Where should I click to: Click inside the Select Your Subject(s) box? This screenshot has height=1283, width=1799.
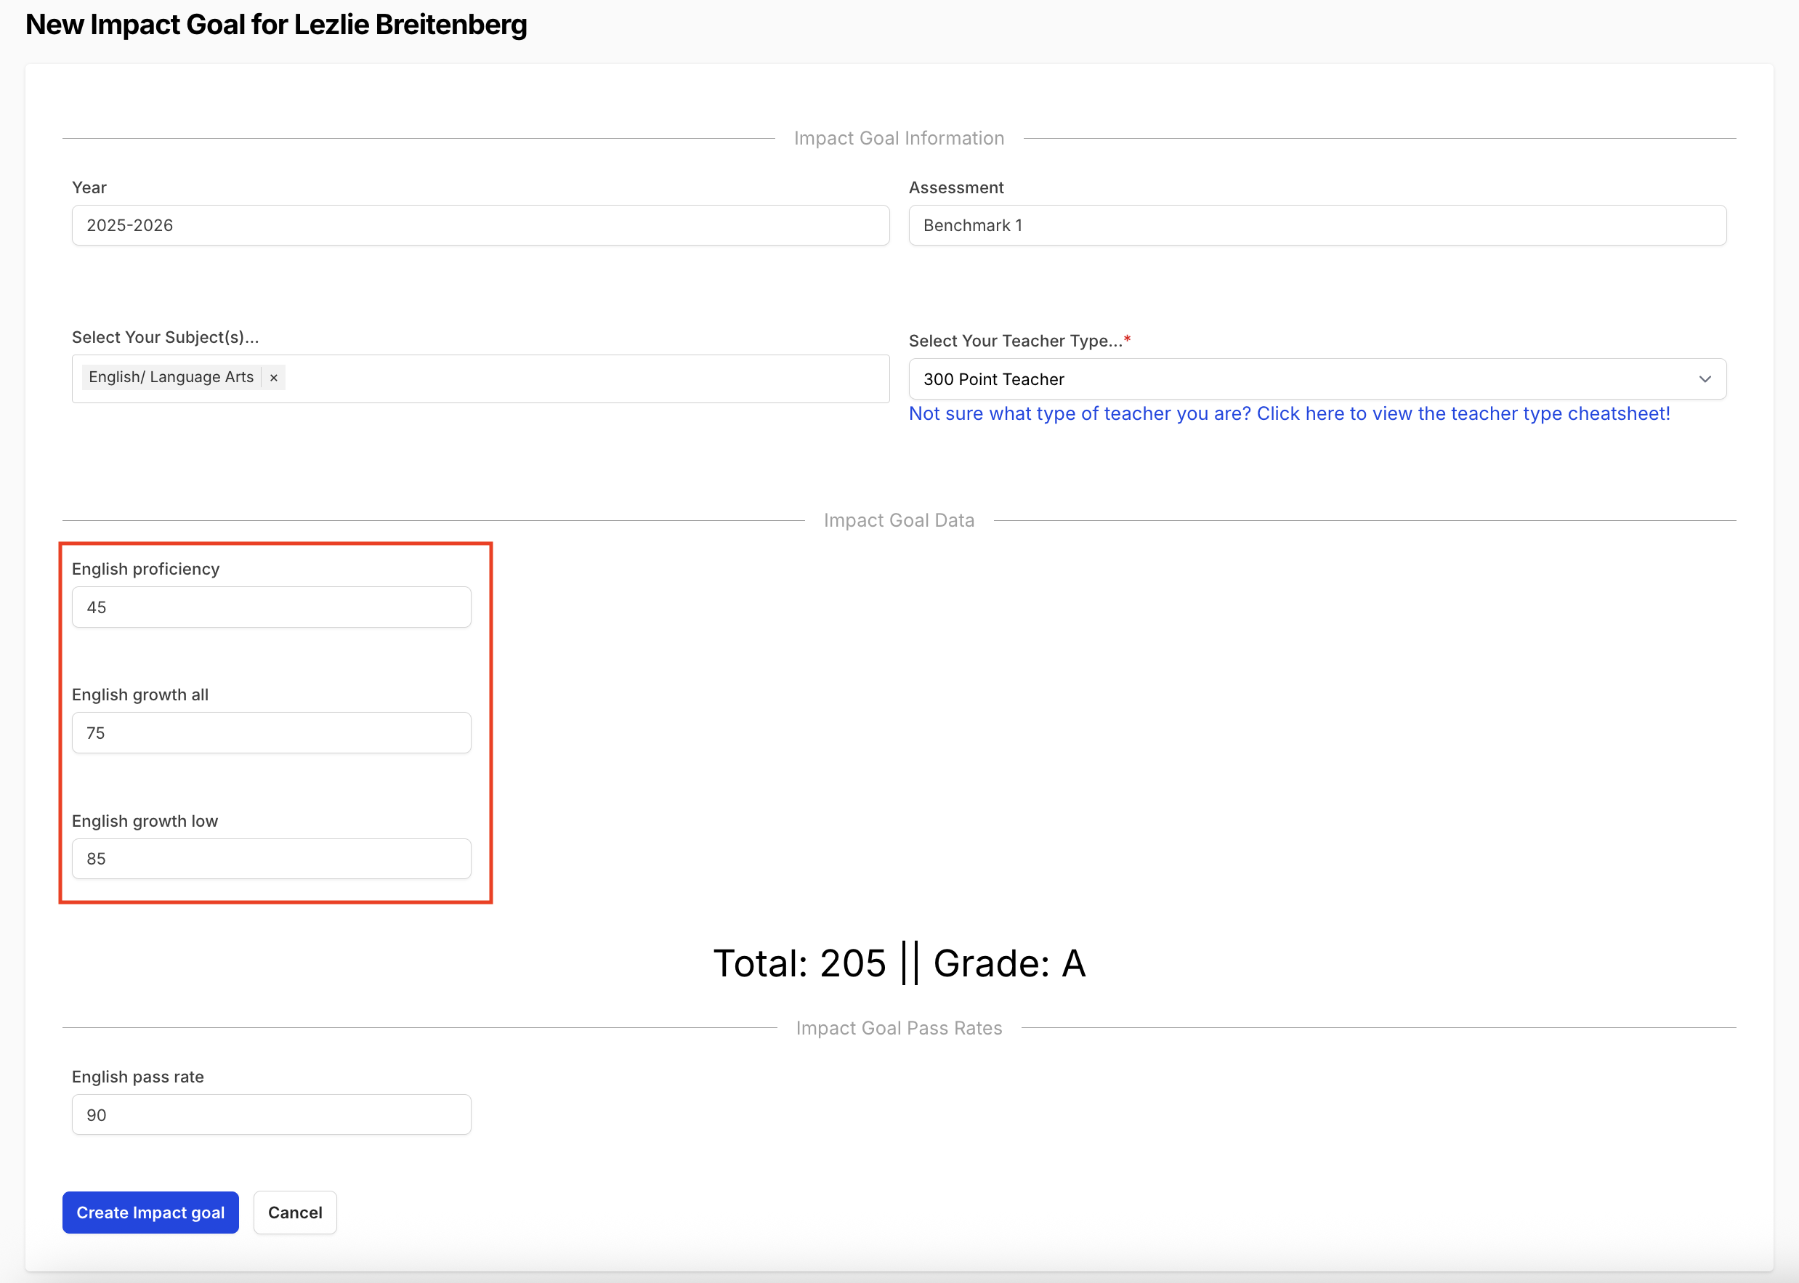click(x=585, y=379)
